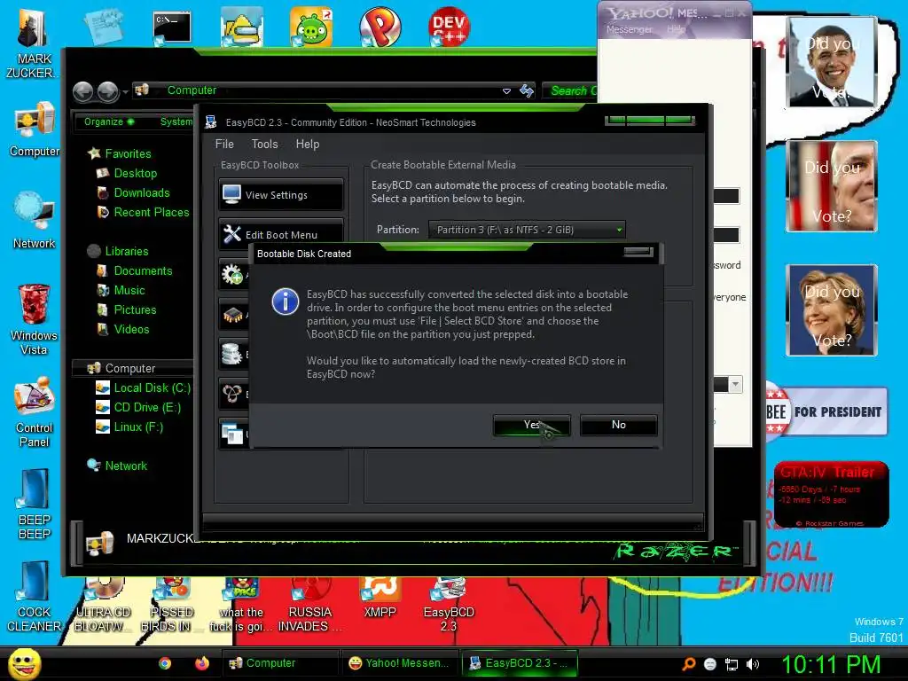Open Edit Boot Menu in the EasyBCD Toolbox
The image size is (908, 681).
tap(281, 234)
